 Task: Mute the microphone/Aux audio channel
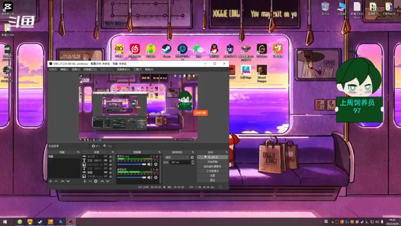coord(149,164)
